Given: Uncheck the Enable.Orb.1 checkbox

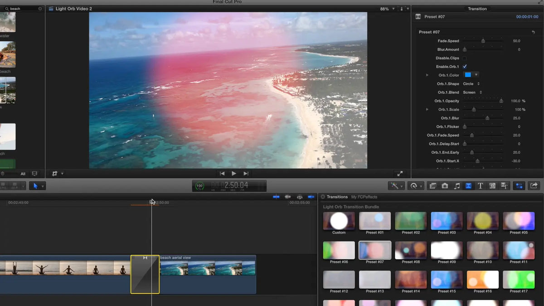Looking at the screenshot, I should pyautogui.click(x=465, y=67).
